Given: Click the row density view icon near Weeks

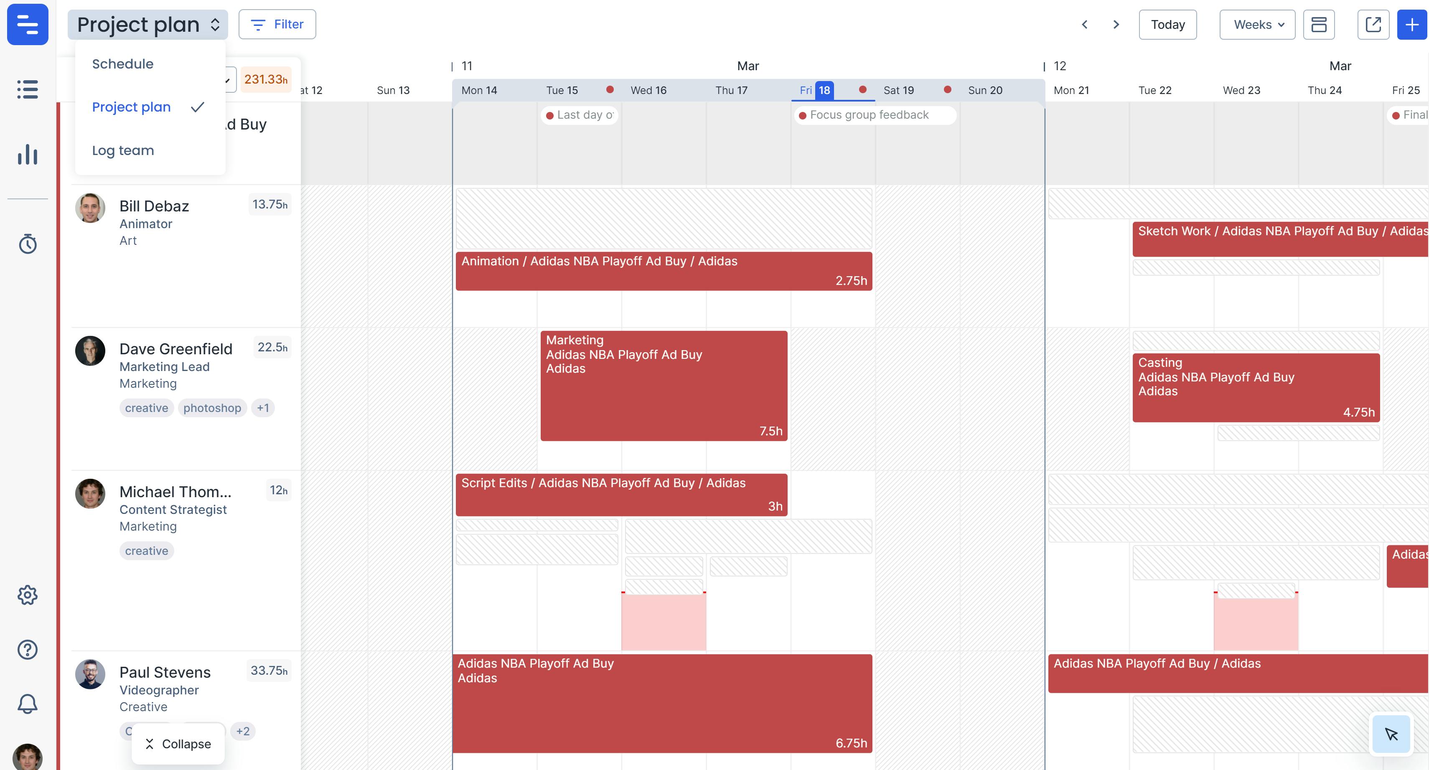Looking at the screenshot, I should tap(1319, 24).
